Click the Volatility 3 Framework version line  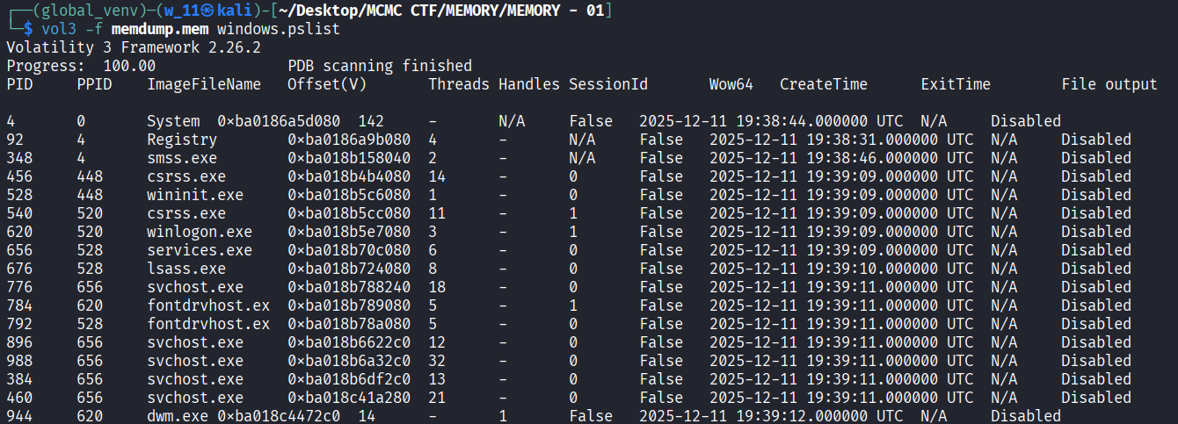click(x=134, y=47)
